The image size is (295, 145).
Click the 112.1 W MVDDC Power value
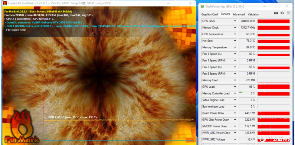247,126
